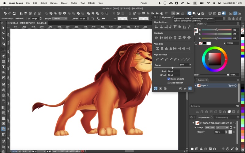Viewport: 245px width, 153px height.
Task: Toggle Layer 1 visibility eye icon
Action: pos(232,86)
